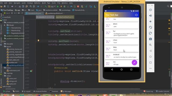Click the Cut scissors icon
Screen dimensions: 172x96
[20, 6]
